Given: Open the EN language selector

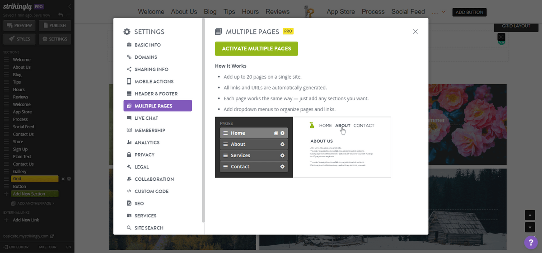Looking at the screenshot, I should click(x=69, y=247).
